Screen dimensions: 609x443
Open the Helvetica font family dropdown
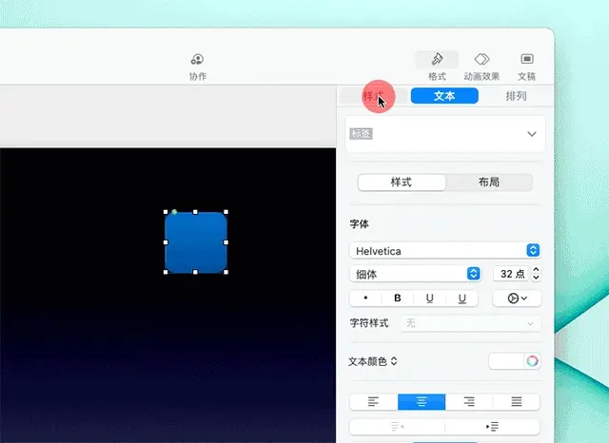coord(444,251)
